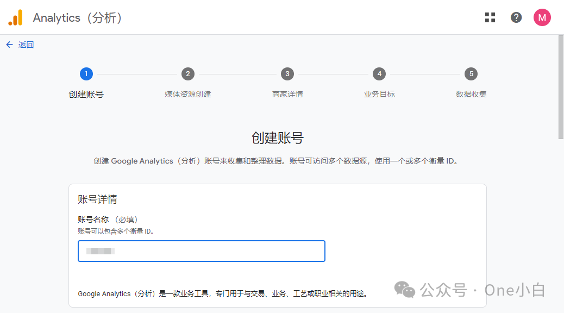Click the Analytics（分析）header title

[77, 17]
